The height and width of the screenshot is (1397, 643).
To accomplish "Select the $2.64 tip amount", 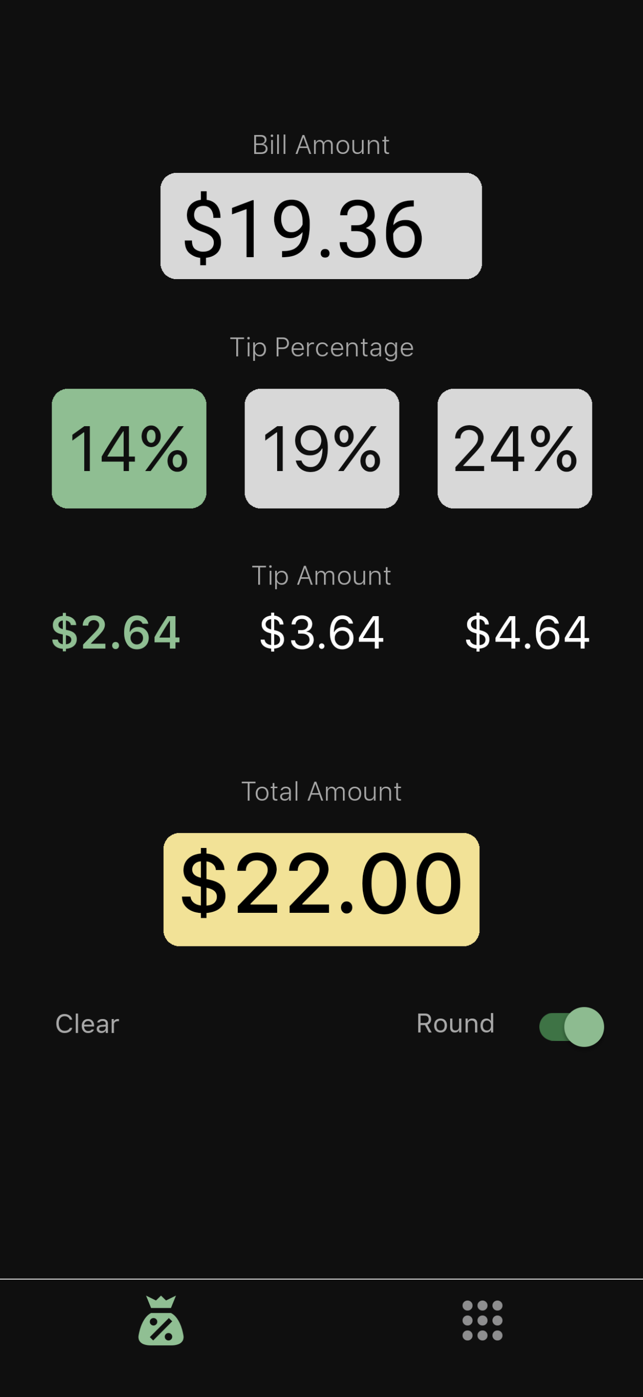I will point(115,632).
